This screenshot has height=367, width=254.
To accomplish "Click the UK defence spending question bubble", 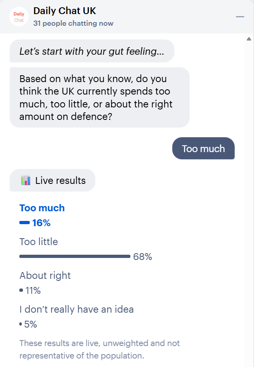I will pos(99,97).
